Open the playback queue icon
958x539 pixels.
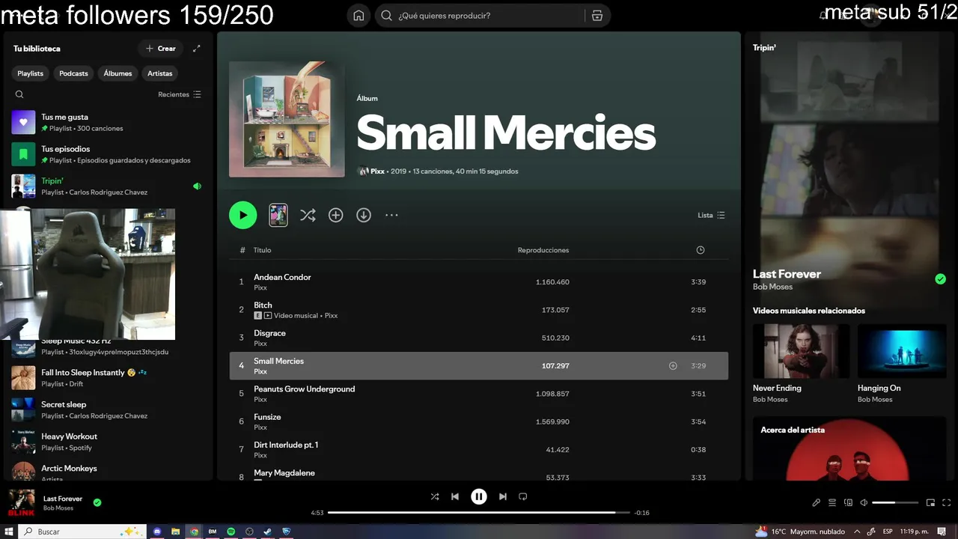point(832,503)
